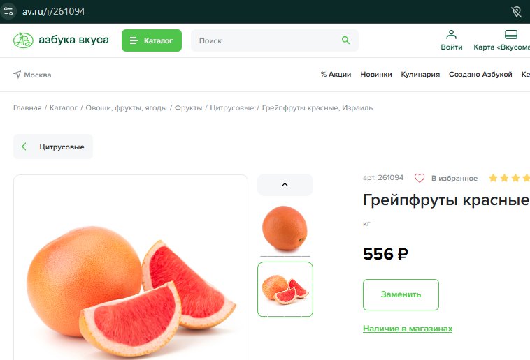Click the Войти user icon
Screen dimensions: 530x360
pyautogui.click(x=451, y=34)
